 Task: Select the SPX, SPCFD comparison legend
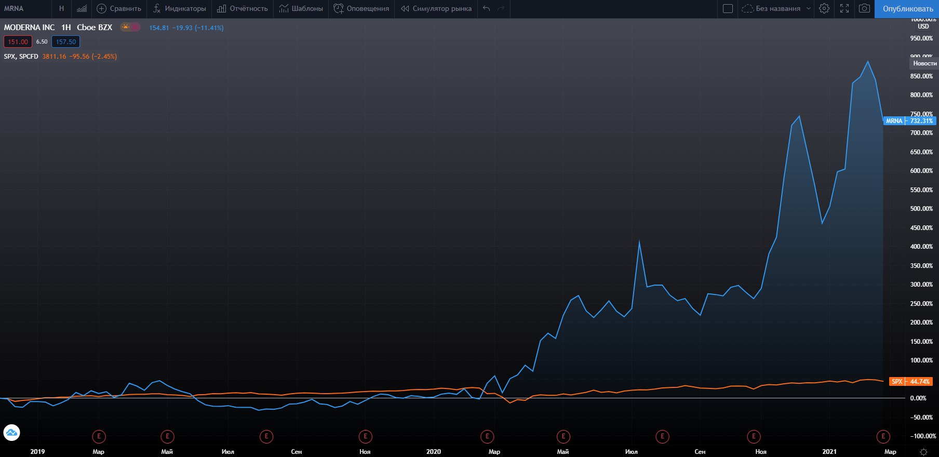(x=21, y=57)
